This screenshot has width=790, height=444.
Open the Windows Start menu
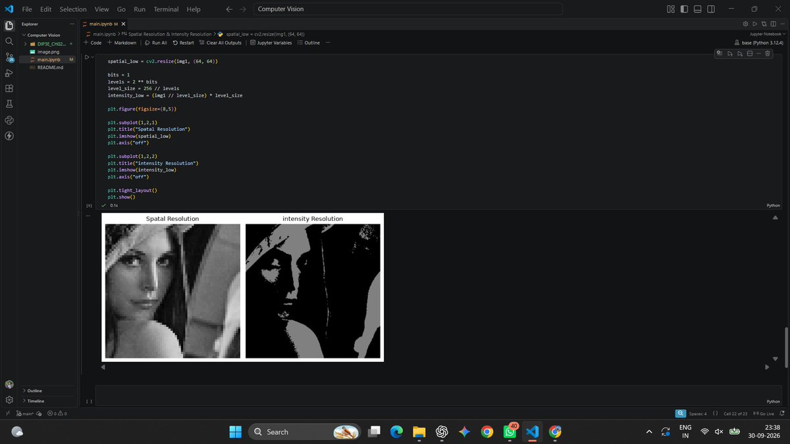coord(235,432)
